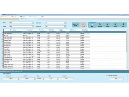The height and width of the screenshot is (97, 129).
Task: Click the ORNATE application icon in title bar
Action: [x=1, y=15]
